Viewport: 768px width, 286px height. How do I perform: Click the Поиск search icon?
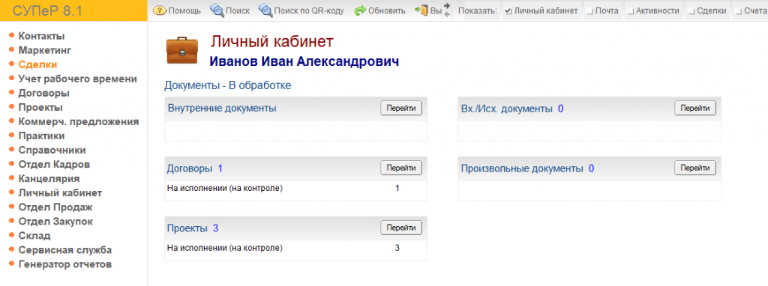pyautogui.click(x=217, y=10)
